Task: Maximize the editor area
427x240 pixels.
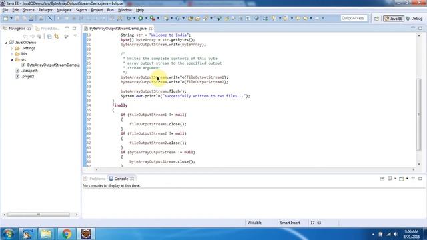Action: point(420,28)
